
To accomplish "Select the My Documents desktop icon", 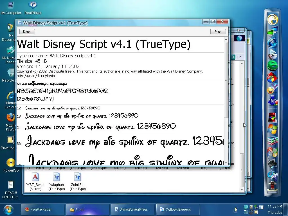I will (9, 32).
